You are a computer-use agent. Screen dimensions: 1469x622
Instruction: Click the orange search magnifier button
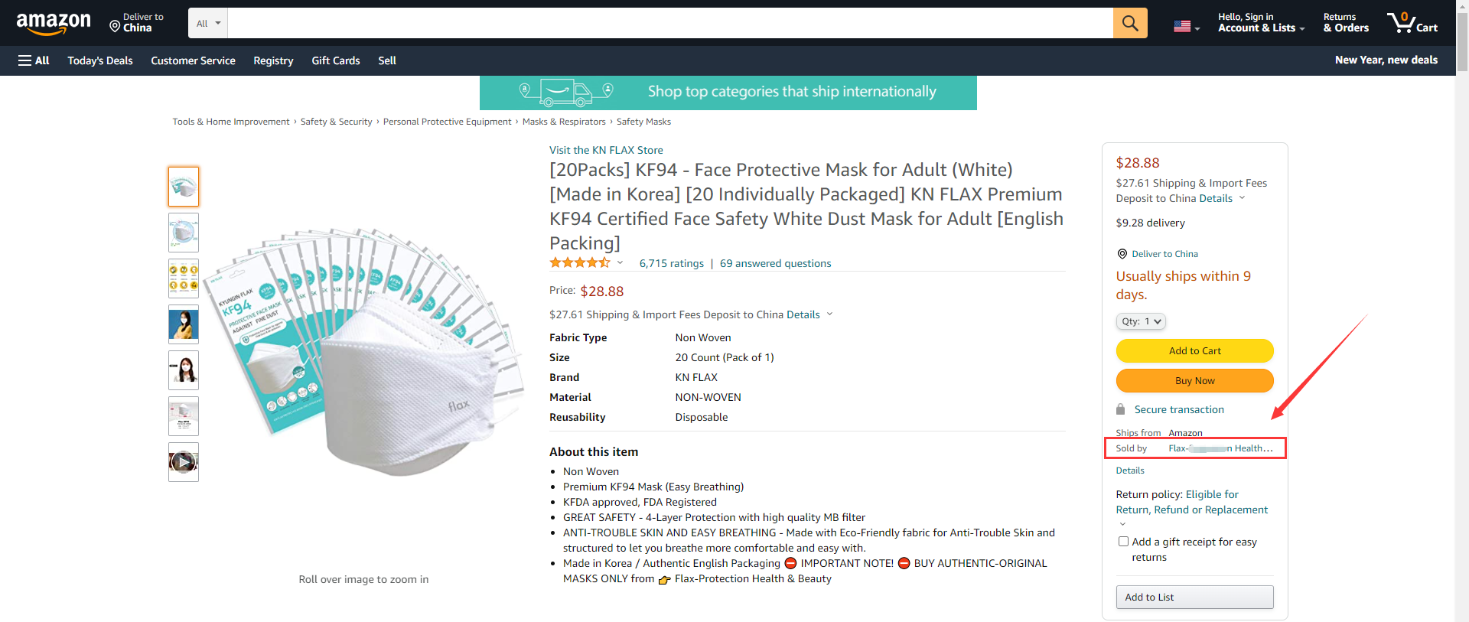pos(1130,23)
